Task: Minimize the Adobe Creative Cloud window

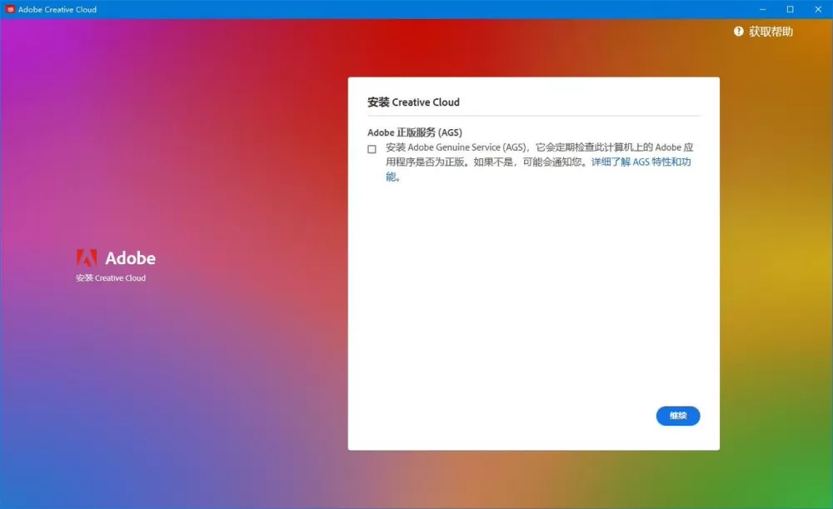Action: pos(762,9)
